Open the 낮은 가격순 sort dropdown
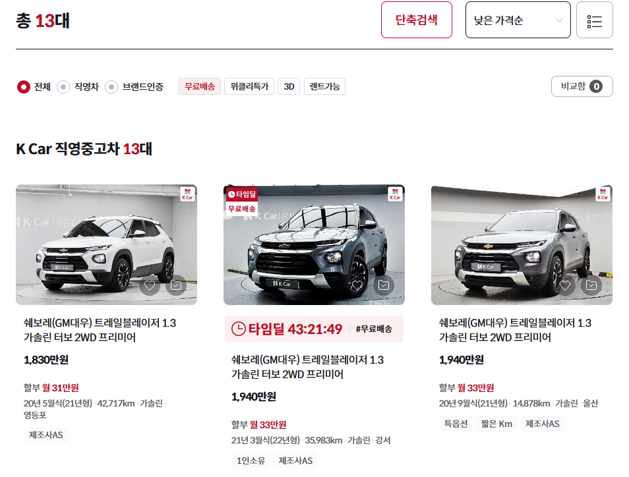This screenshot has height=477, width=629. point(518,20)
